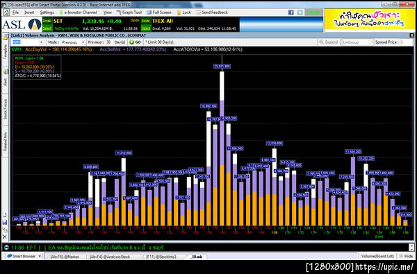The width and height of the screenshot is (417, 274).
Task: Click the bar labeled 11,434,200
Action: click(353, 191)
